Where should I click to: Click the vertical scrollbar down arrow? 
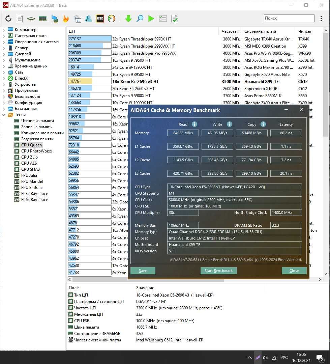[x=326, y=274]
